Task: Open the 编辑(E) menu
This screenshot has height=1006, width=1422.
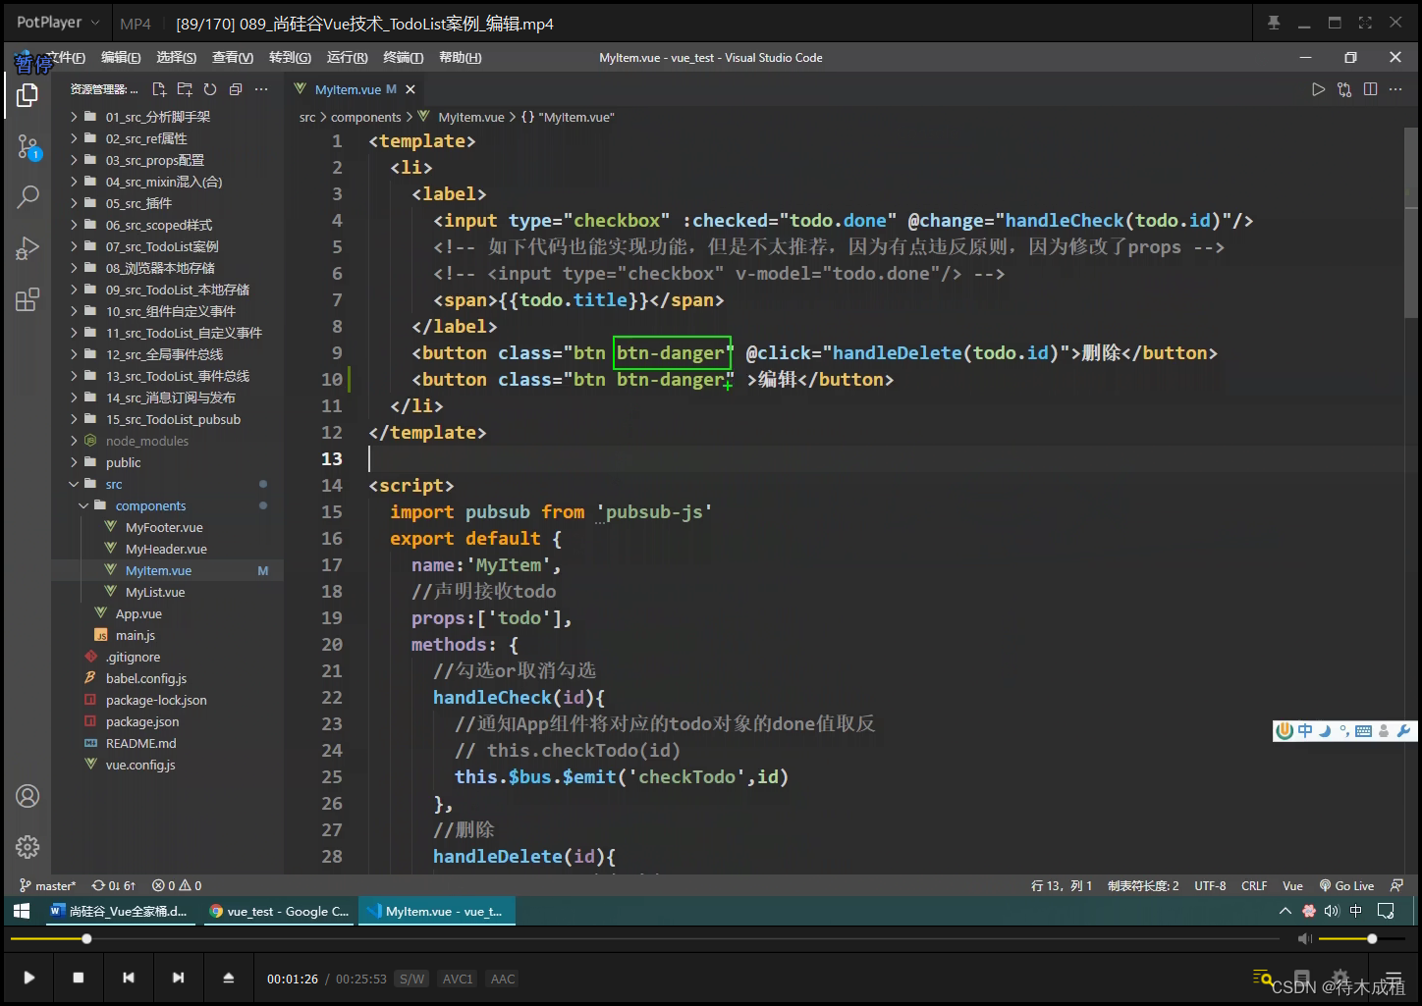Action: tap(121, 58)
